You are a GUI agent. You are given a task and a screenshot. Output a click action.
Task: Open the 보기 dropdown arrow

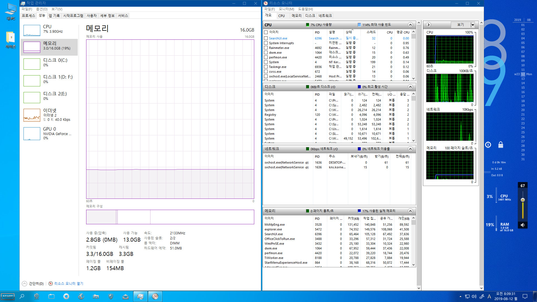(x=473, y=25)
